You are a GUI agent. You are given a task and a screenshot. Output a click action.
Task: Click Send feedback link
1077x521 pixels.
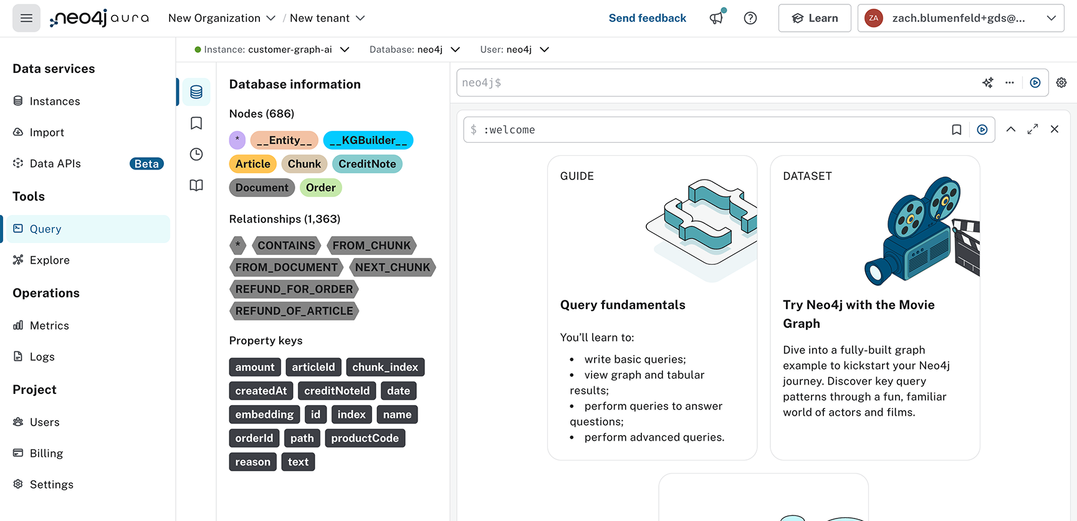(647, 18)
